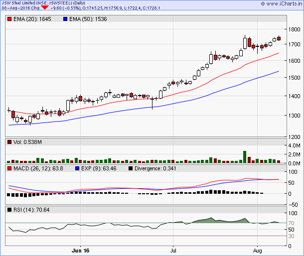The width and height of the screenshot is (304, 256).
Task: Click the long white candle before August peak
Action: pyautogui.click(x=245, y=43)
